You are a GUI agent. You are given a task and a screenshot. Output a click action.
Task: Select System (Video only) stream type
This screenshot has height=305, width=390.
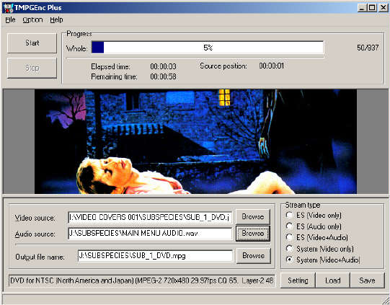click(320, 249)
